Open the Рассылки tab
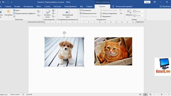The image size is (171, 96). point(57,6)
